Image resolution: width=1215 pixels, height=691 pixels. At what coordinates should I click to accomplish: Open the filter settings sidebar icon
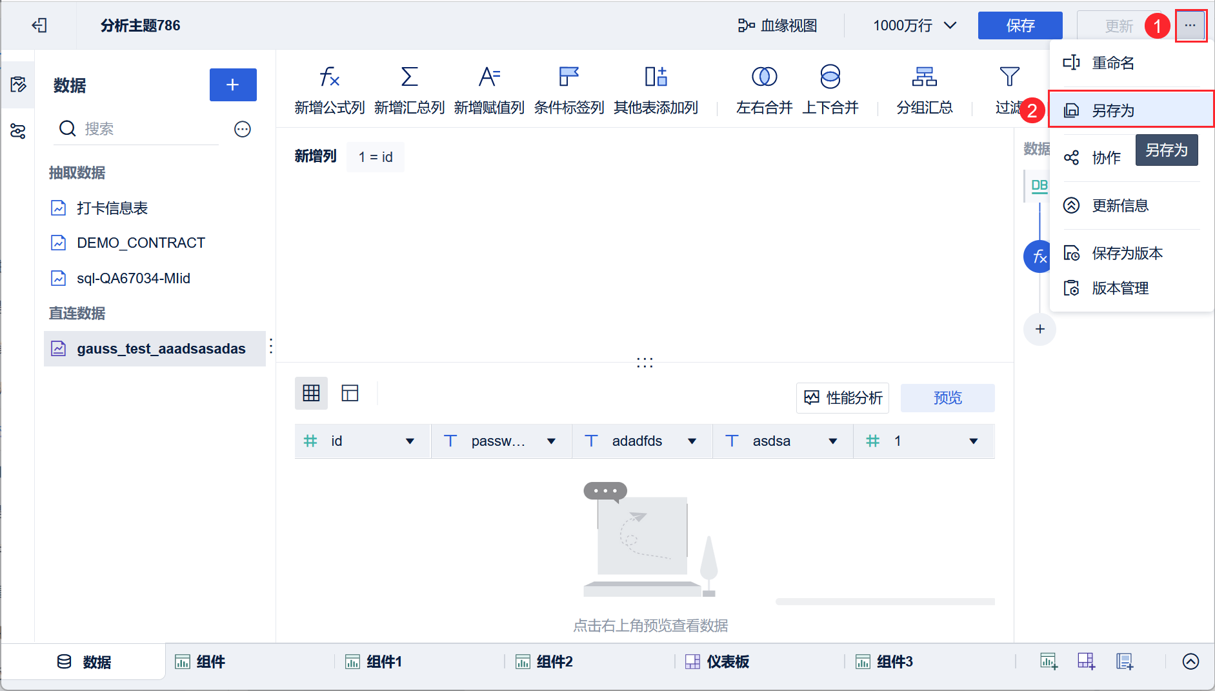(x=18, y=131)
